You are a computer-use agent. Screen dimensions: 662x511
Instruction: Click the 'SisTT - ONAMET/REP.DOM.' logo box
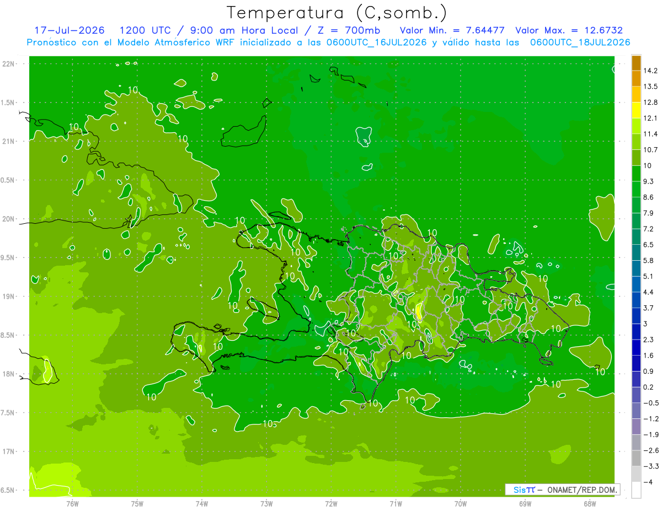(562, 489)
